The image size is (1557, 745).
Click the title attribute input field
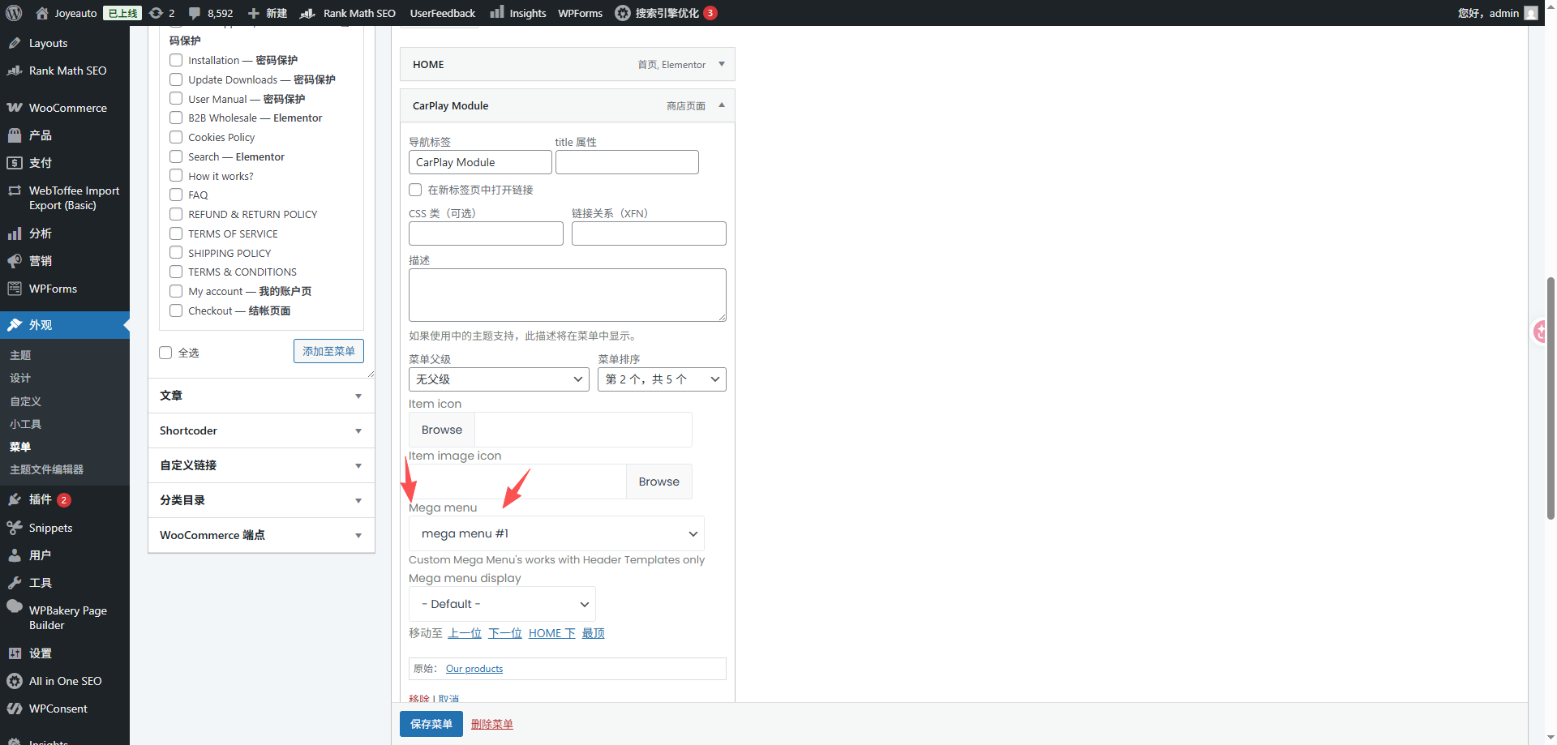tap(627, 162)
